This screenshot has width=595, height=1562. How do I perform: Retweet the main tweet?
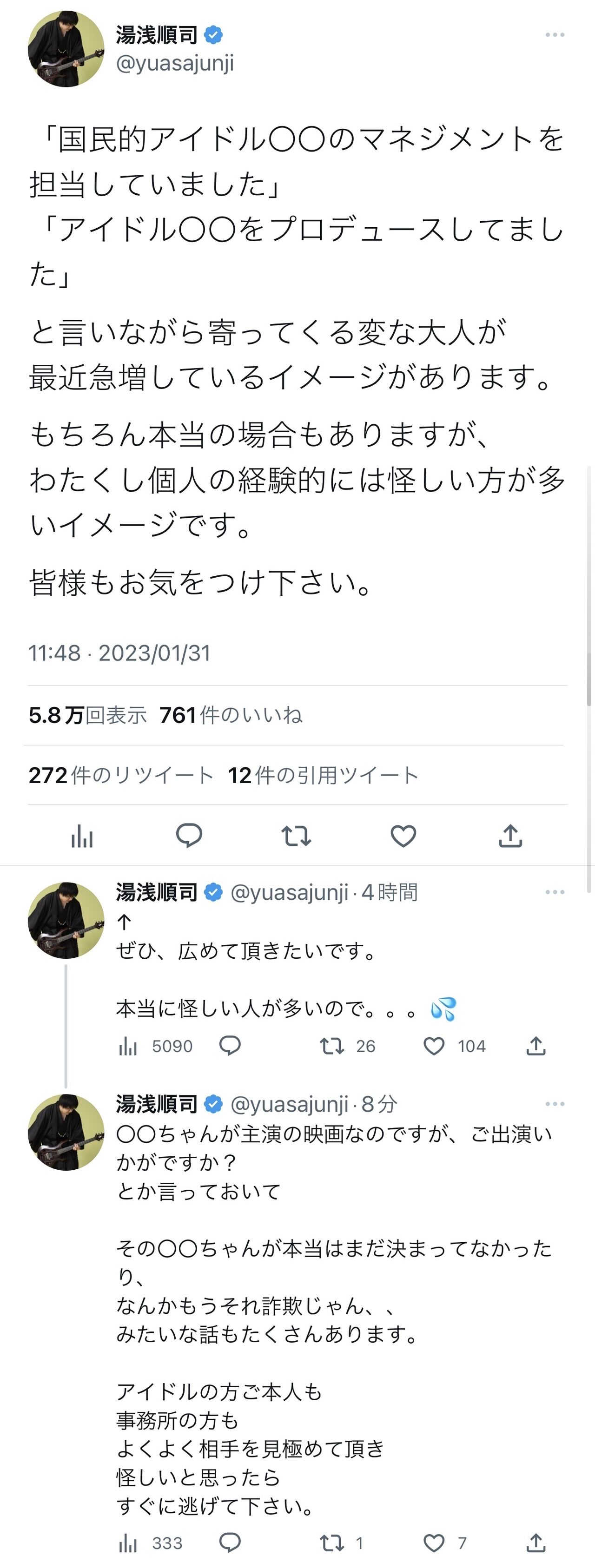click(x=296, y=836)
